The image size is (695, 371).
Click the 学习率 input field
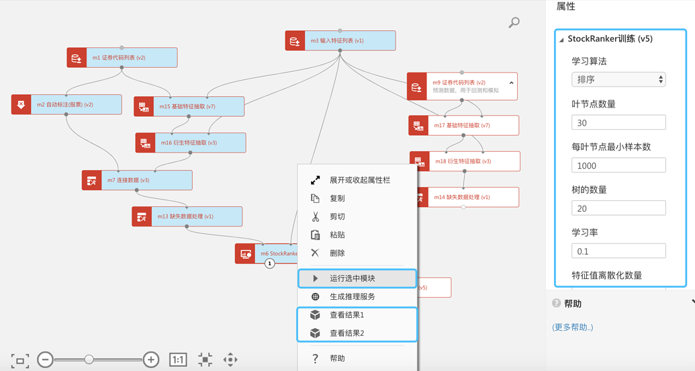click(x=618, y=251)
